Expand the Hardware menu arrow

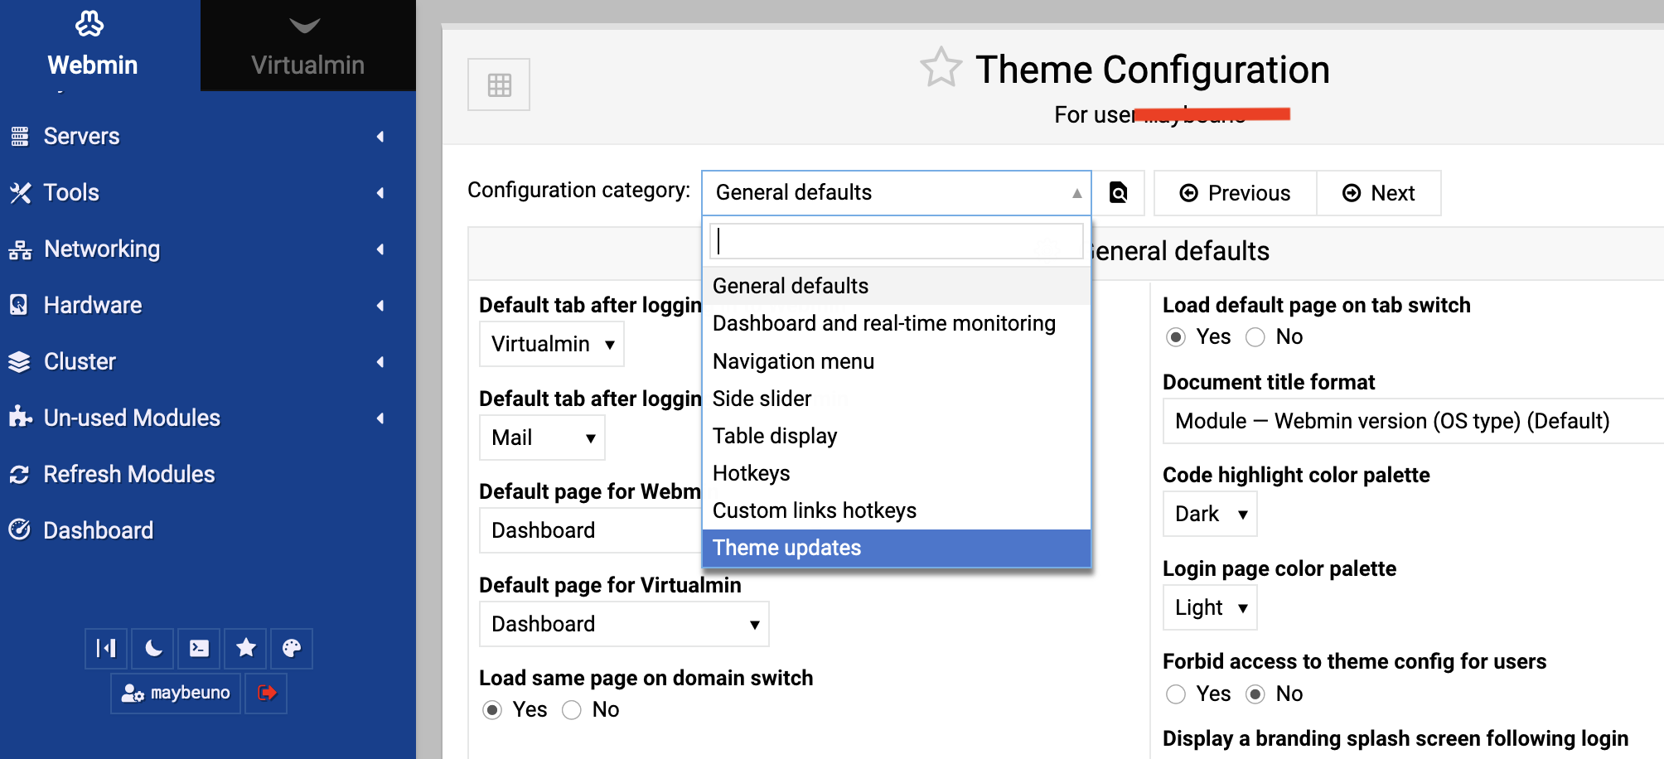(380, 306)
